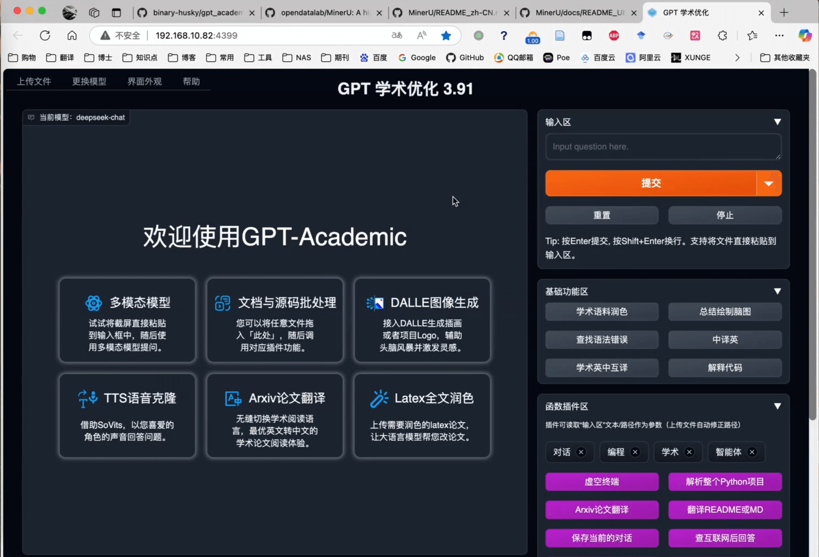Click the Arxiv论文翻译 plugin button

click(x=602, y=510)
